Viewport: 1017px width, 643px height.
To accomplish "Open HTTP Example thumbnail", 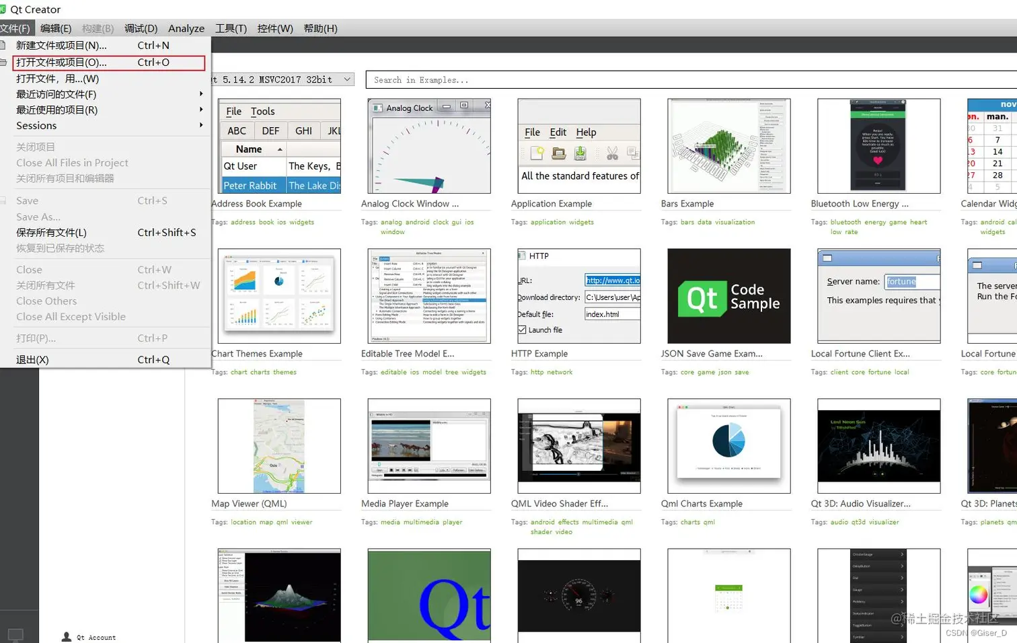I will [x=579, y=296].
